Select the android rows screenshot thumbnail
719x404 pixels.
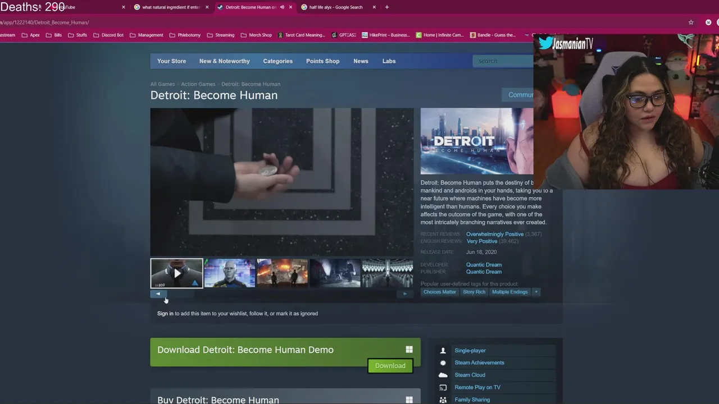(388, 273)
